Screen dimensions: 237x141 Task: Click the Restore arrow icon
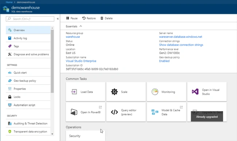[x=84, y=18]
